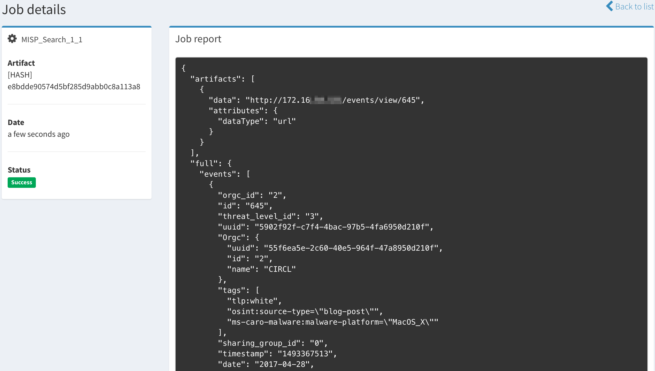Viewport: 655px width, 371px height.
Task: Click the CIRCL organization name in the JSON
Action: point(280,269)
